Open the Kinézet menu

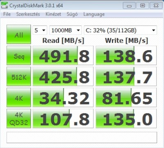pyautogui.click(x=53, y=14)
